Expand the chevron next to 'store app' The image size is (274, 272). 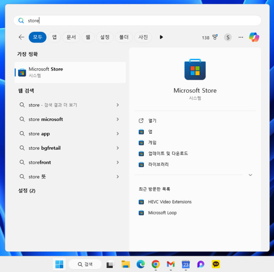(118, 134)
